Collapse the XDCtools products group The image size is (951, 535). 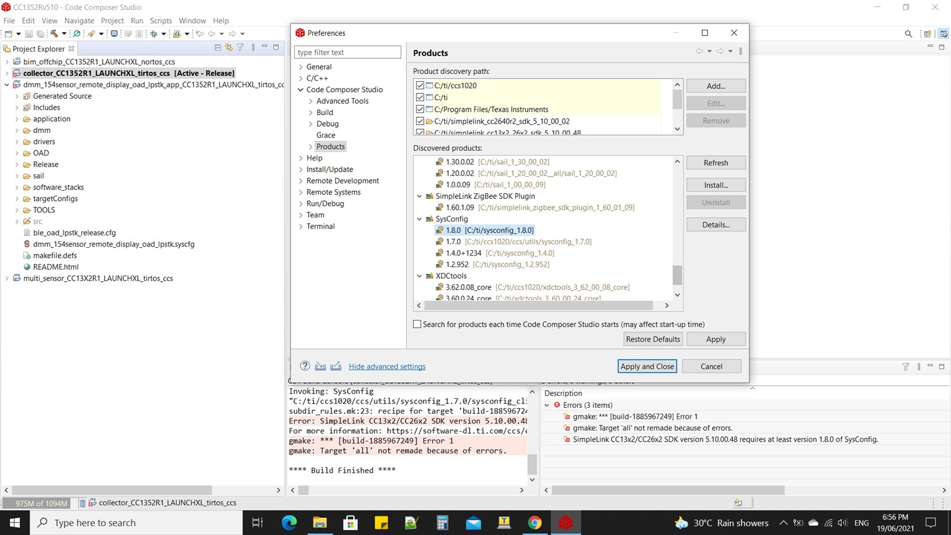[x=420, y=276]
